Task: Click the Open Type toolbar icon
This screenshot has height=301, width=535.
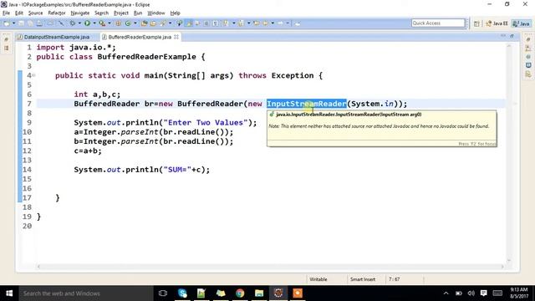Action: pyautogui.click(x=145, y=23)
